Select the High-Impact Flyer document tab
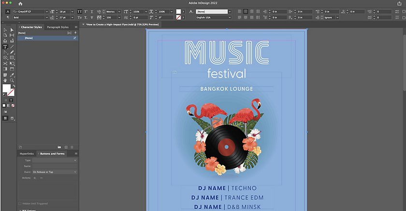This screenshot has width=406, height=211. click(x=122, y=25)
